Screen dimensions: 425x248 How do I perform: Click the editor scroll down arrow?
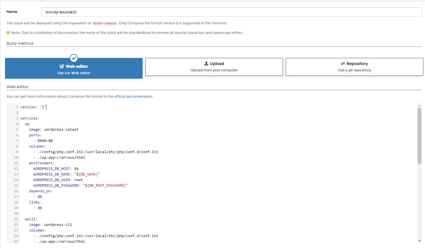coord(419,241)
